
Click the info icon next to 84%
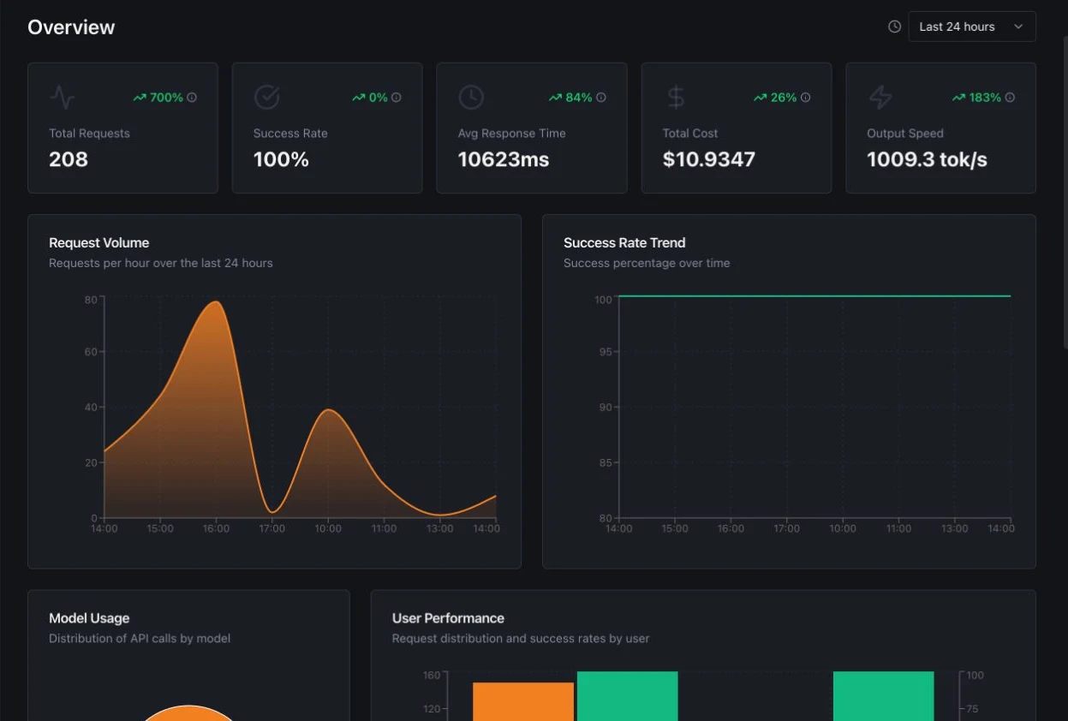point(600,98)
